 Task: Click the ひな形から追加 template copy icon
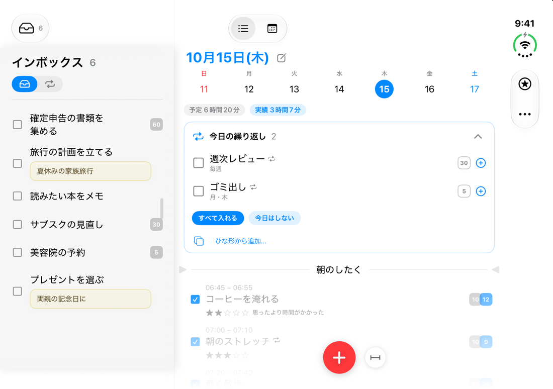(x=199, y=241)
